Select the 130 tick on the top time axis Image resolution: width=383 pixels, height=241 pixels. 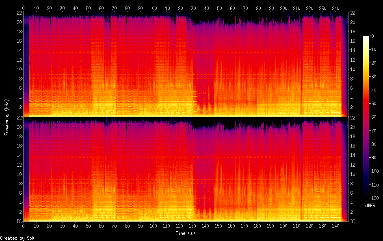(x=192, y=8)
